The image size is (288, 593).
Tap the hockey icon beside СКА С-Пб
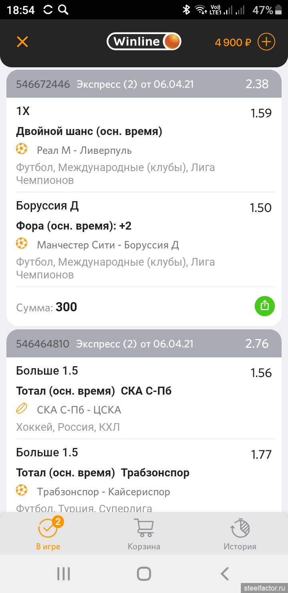(x=22, y=409)
